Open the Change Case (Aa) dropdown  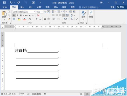click(x=31, y=19)
